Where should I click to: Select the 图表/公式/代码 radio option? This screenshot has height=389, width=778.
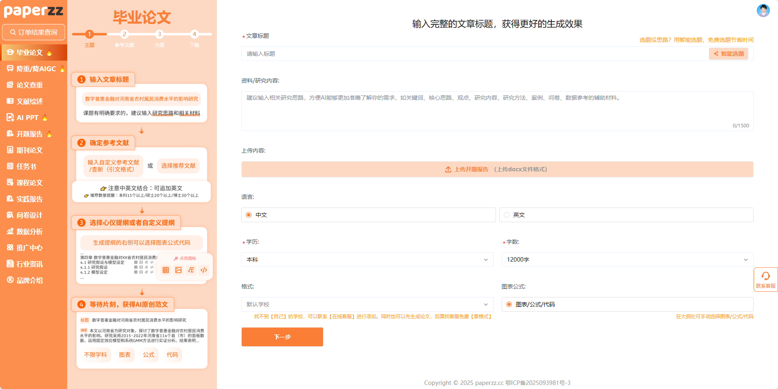pos(509,304)
